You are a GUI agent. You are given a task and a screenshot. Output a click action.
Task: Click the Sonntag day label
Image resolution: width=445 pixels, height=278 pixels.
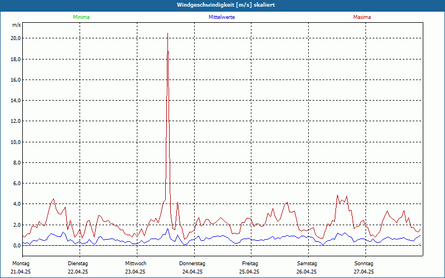[364, 264]
